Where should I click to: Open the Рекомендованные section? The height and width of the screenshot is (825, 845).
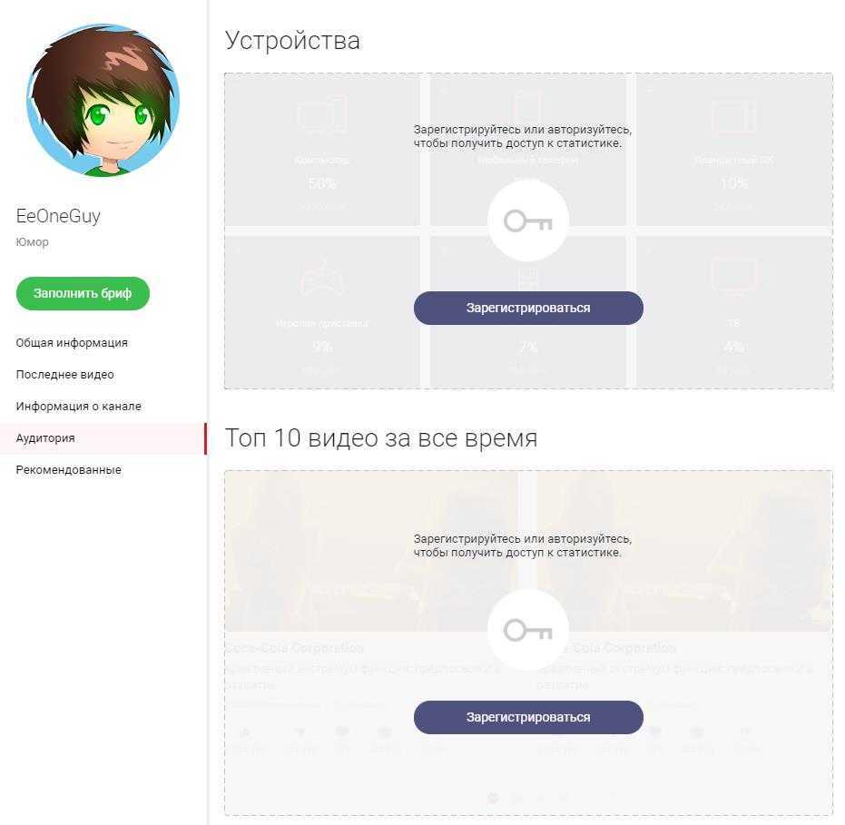tap(68, 470)
